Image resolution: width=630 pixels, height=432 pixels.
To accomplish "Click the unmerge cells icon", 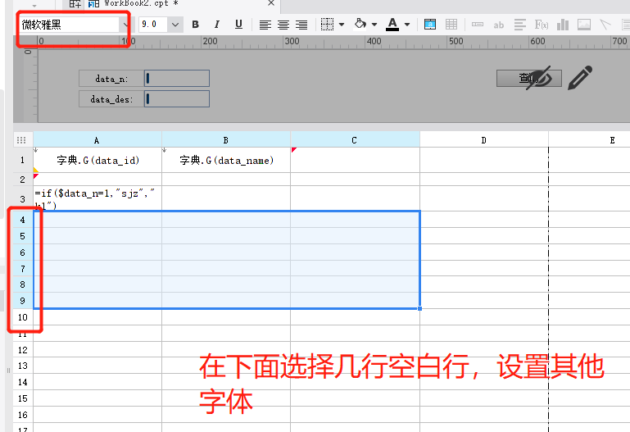I will pos(451,25).
